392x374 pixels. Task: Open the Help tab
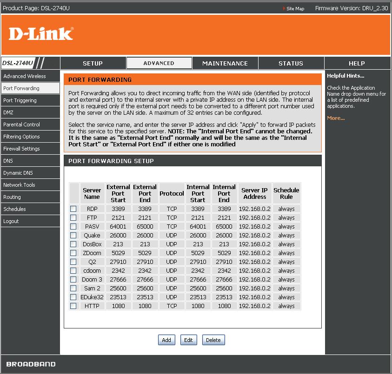(357, 63)
